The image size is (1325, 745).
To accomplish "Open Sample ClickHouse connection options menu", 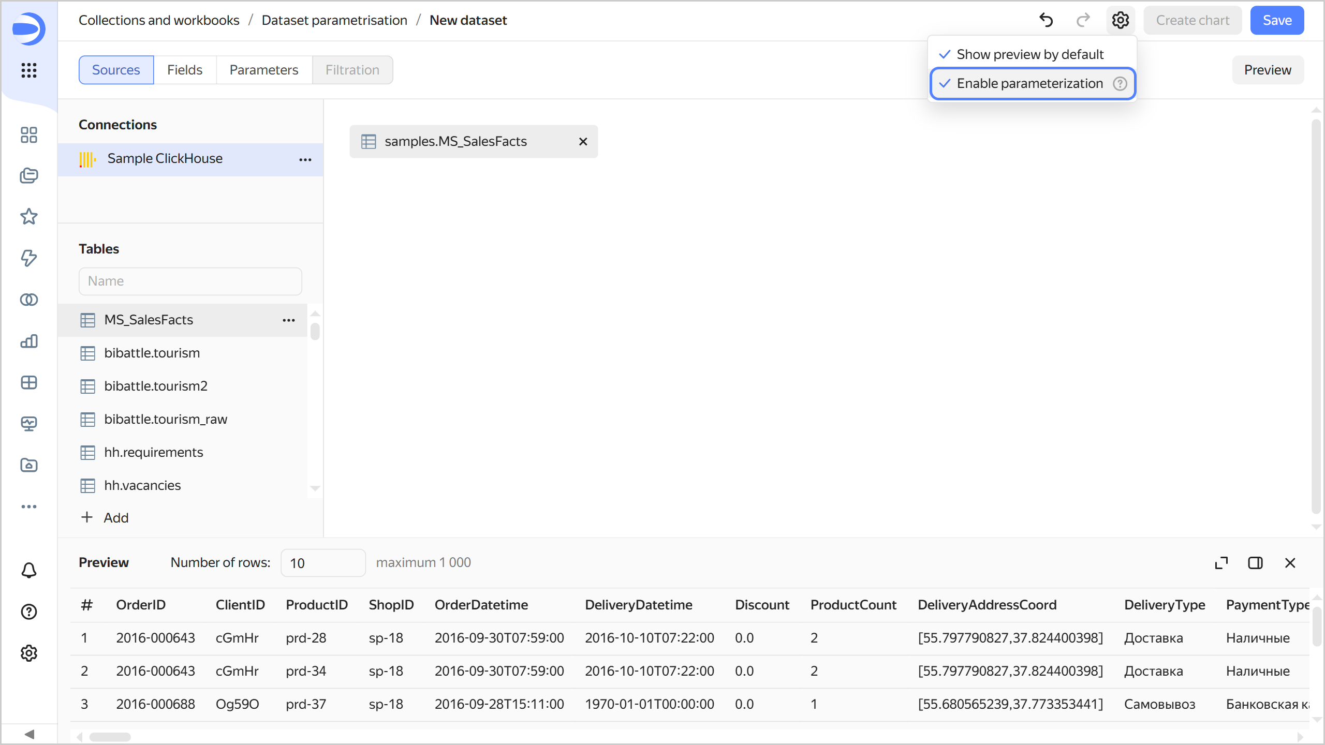I will 305,159.
